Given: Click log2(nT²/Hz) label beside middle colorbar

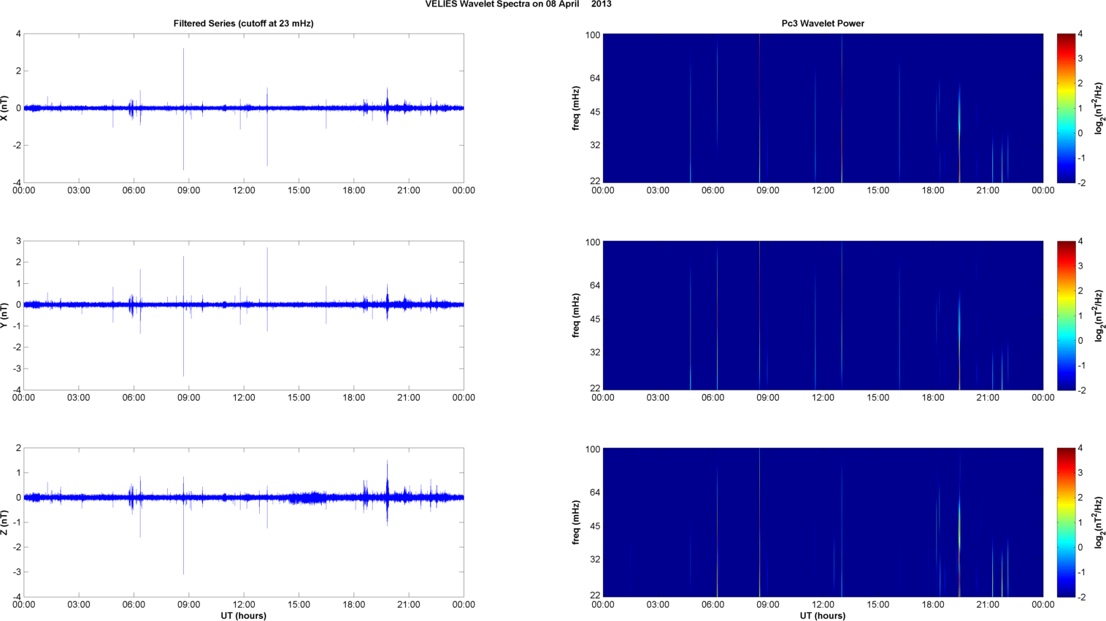Looking at the screenshot, I should coord(1099,315).
